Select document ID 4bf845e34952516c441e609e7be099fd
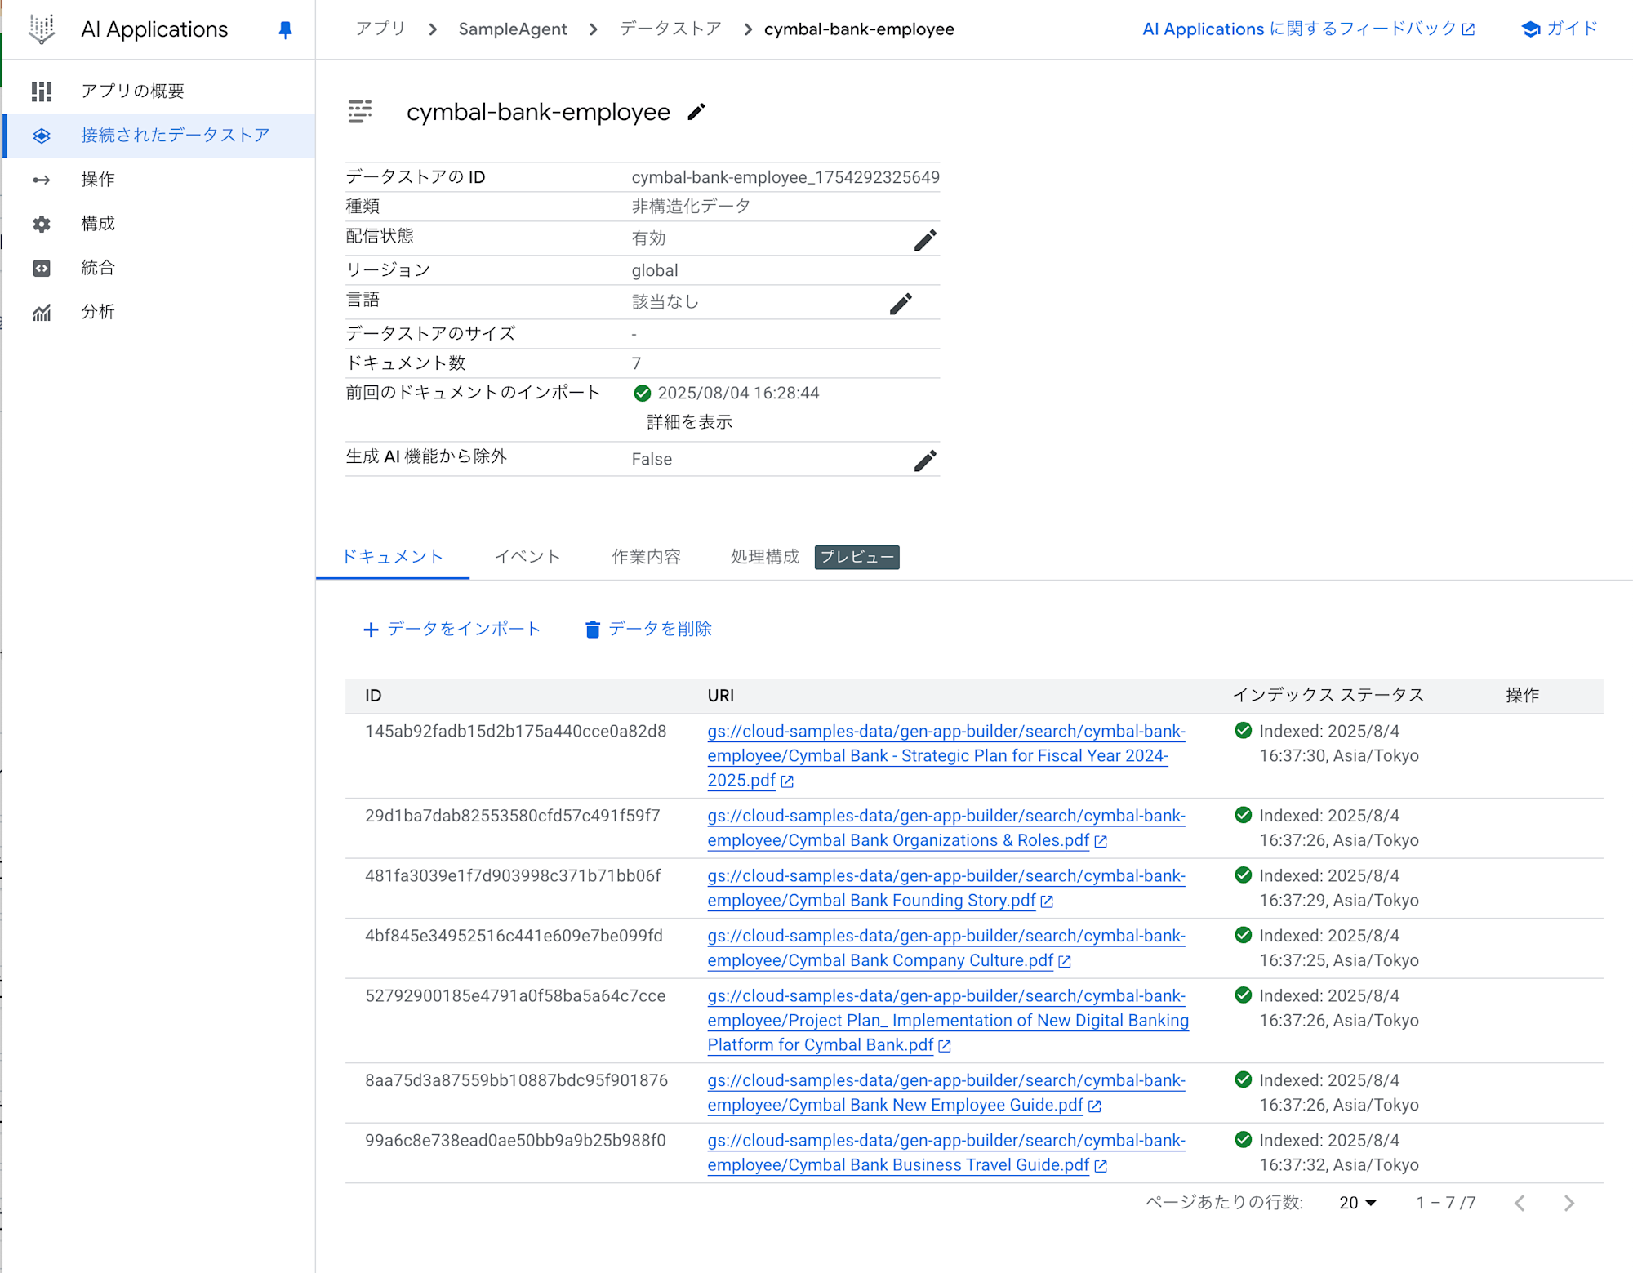 pos(514,936)
